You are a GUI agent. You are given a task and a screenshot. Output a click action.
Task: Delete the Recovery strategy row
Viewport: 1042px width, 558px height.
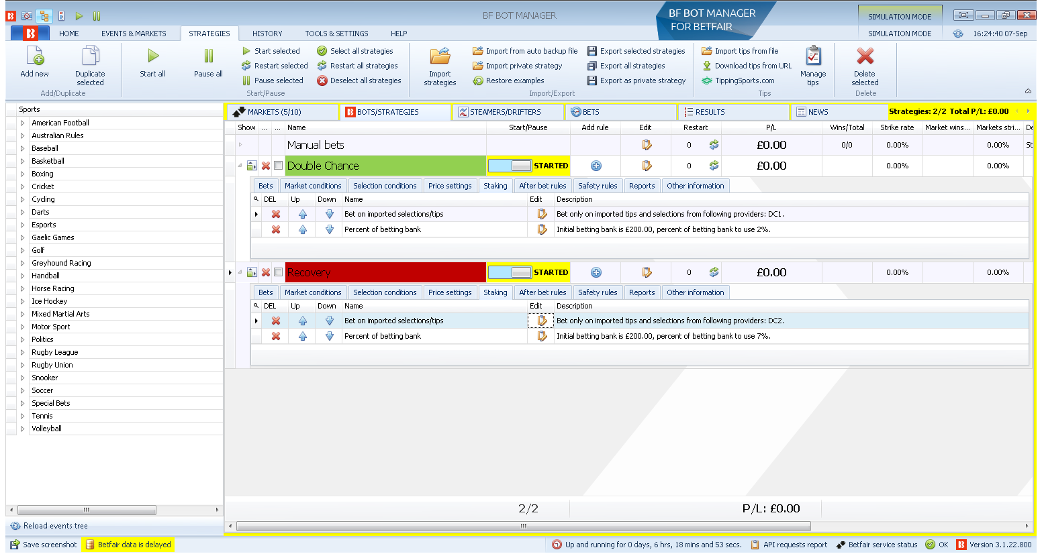266,272
